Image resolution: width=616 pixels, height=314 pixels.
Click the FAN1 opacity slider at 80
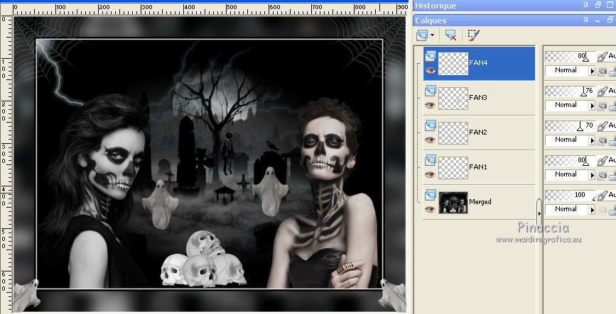(571, 161)
